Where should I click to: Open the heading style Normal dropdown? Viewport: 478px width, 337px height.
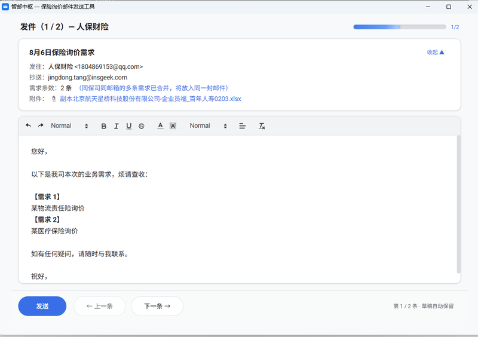69,126
